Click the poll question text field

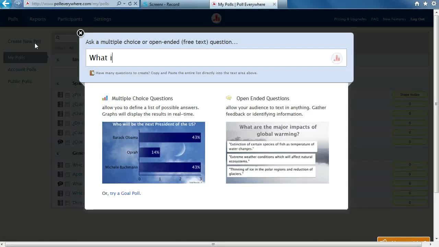pyautogui.click(x=216, y=58)
